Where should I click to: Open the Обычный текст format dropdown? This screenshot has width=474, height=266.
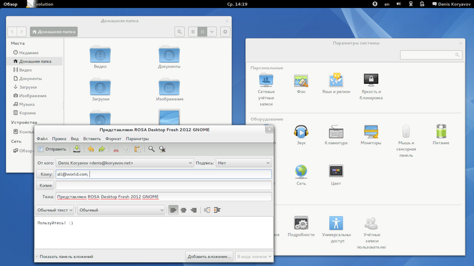[55, 210]
